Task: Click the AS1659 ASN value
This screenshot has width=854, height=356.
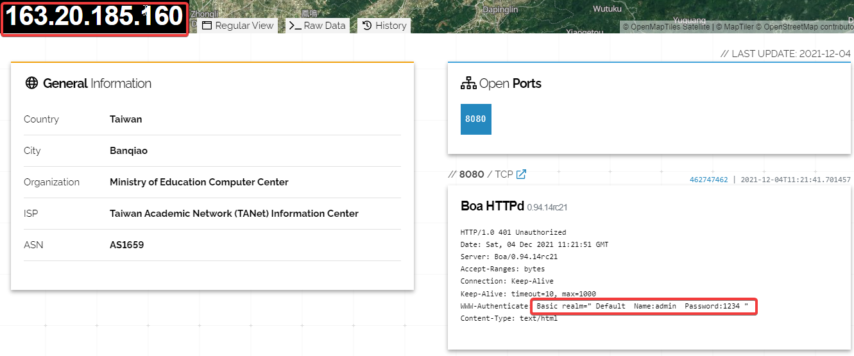Action: click(127, 245)
